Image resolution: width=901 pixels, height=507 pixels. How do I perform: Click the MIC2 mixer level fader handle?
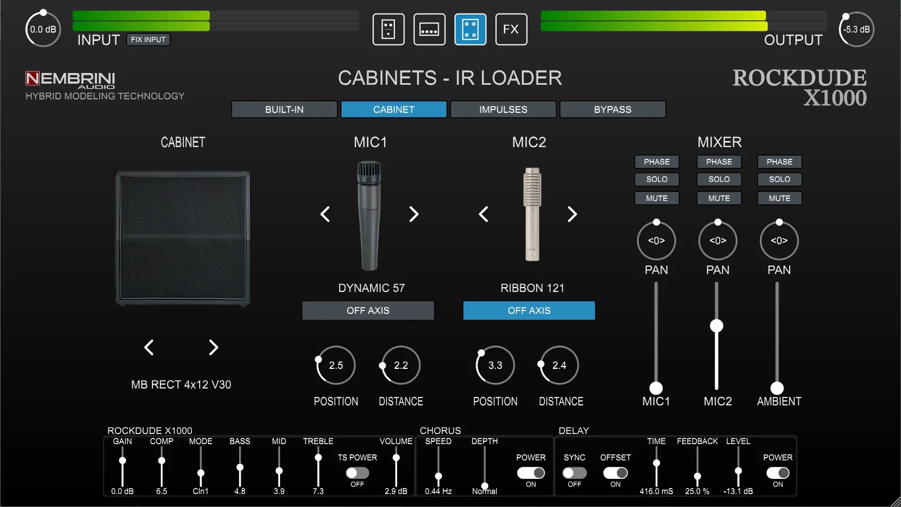pyautogui.click(x=717, y=326)
